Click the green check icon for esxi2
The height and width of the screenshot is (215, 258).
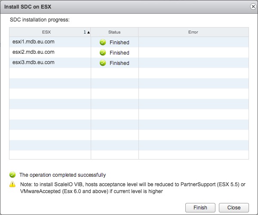click(x=103, y=52)
